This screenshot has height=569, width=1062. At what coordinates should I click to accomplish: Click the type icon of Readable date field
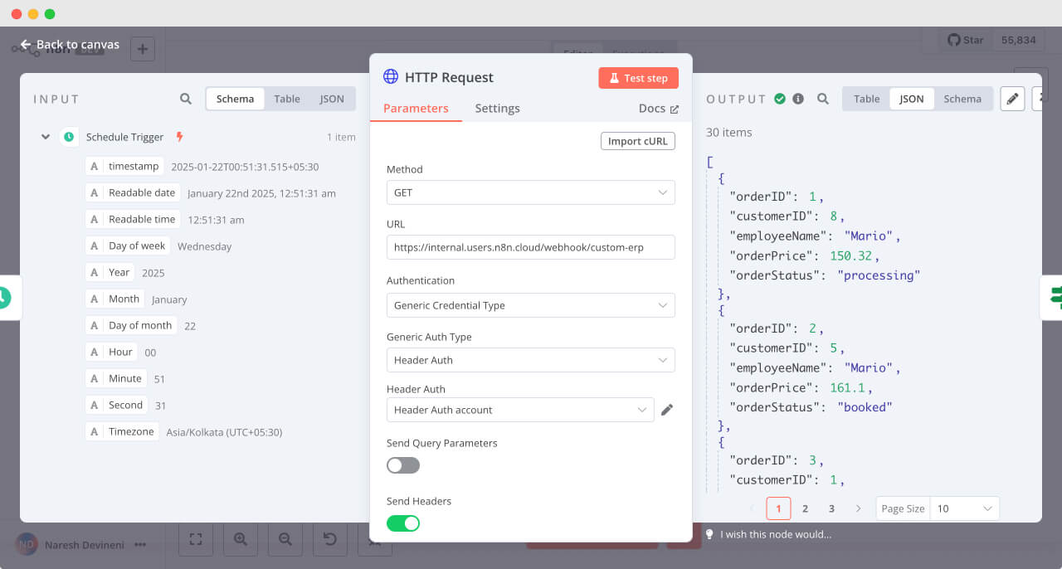point(95,193)
